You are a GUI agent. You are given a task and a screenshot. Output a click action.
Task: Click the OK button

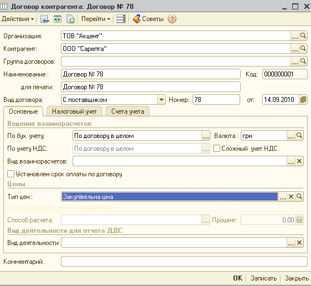pos(237,278)
